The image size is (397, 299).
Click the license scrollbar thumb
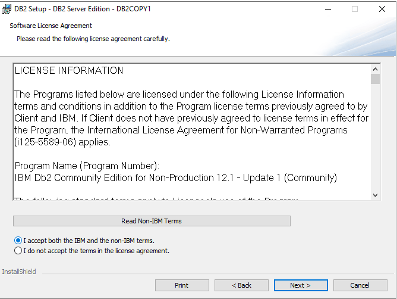(375, 79)
